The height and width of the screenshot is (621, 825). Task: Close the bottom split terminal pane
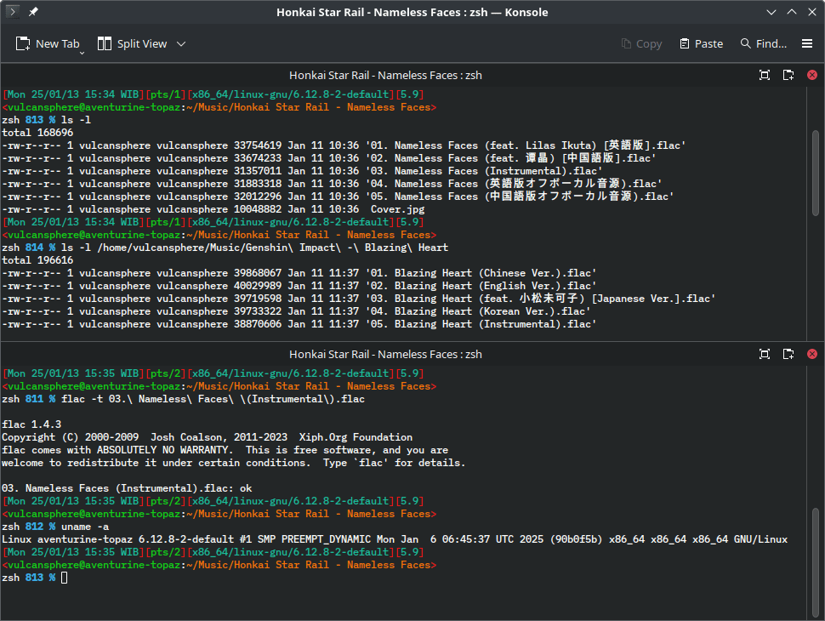pos(811,354)
